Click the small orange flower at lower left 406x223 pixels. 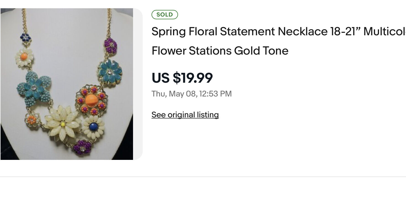pyautogui.click(x=32, y=120)
